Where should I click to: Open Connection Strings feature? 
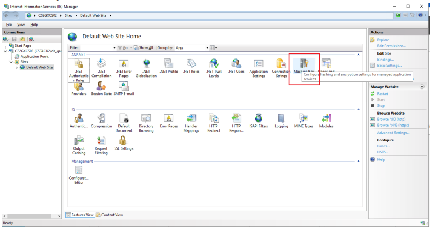coord(281,68)
